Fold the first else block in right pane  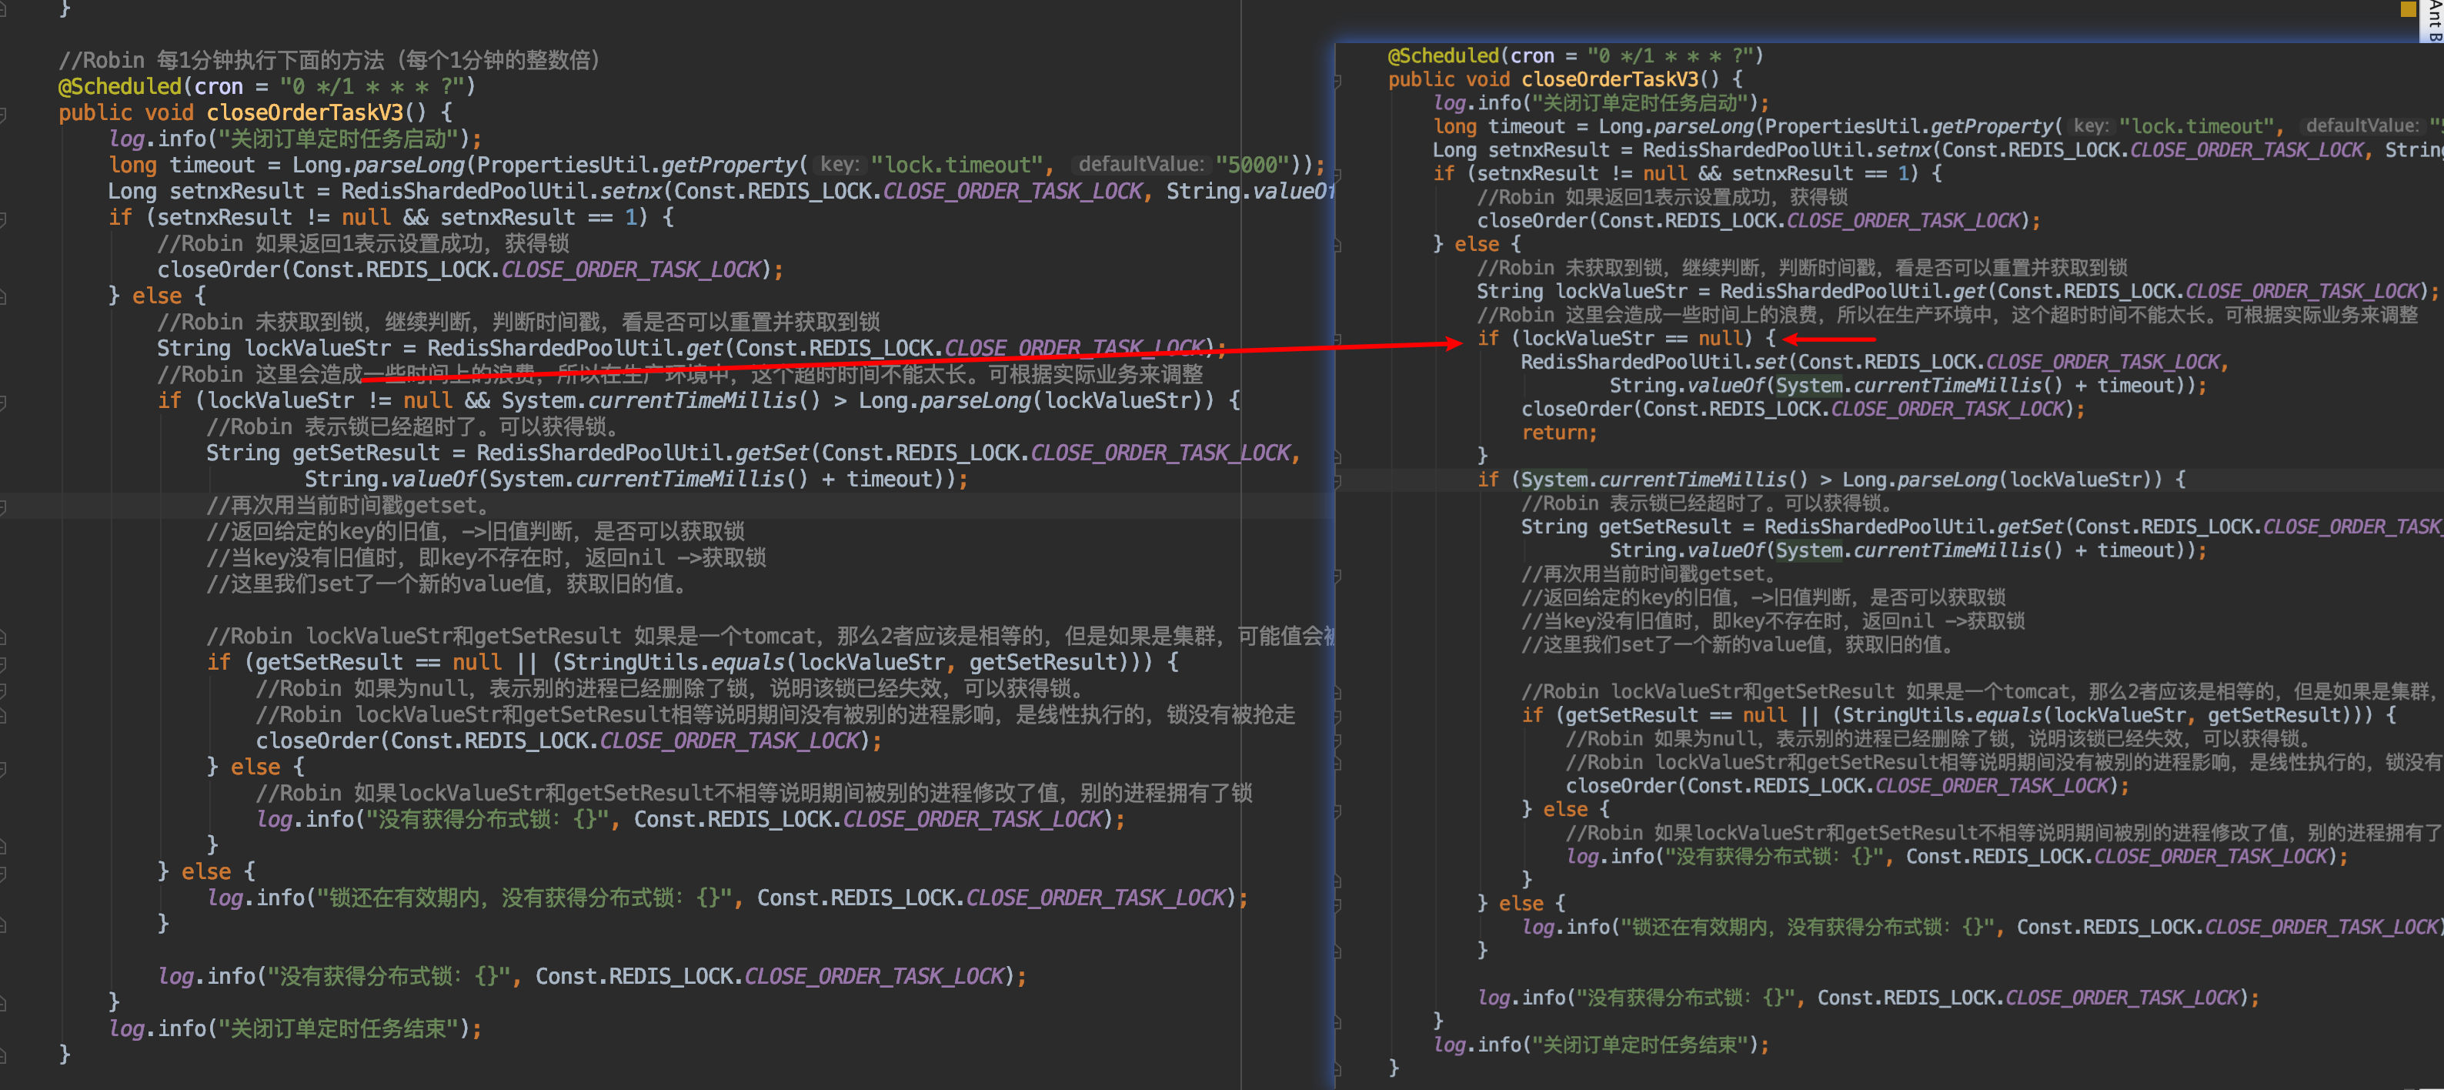pyautogui.click(x=1337, y=246)
